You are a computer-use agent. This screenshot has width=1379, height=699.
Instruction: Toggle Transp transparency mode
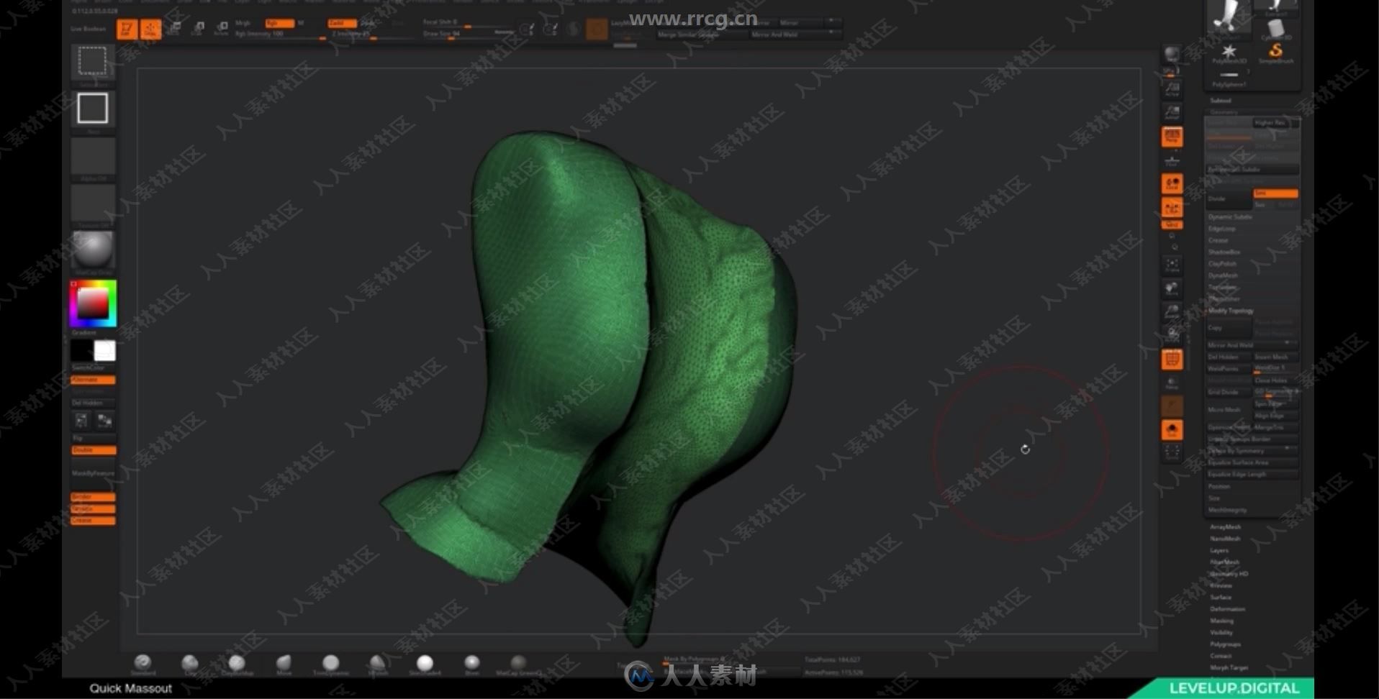[x=1172, y=382]
